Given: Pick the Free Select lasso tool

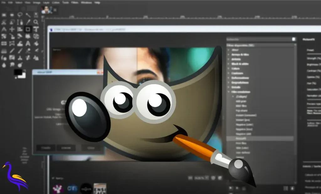Looking at the screenshot, I should [20, 15].
